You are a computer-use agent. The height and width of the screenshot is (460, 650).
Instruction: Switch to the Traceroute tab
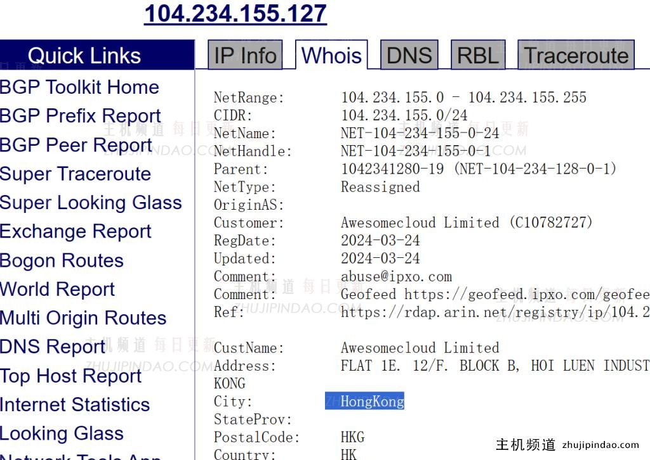(576, 56)
